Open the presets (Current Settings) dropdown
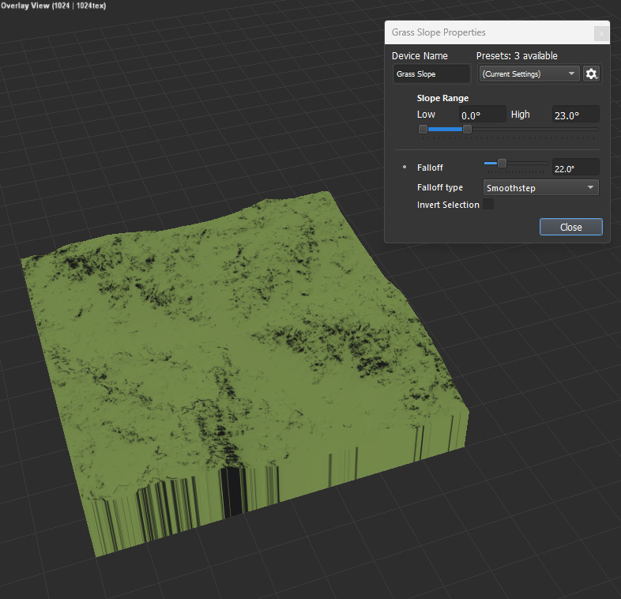621x599 pixels. click(529, 74)
